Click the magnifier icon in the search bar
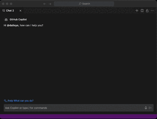The image size is (157, 119). click(80, 4)
